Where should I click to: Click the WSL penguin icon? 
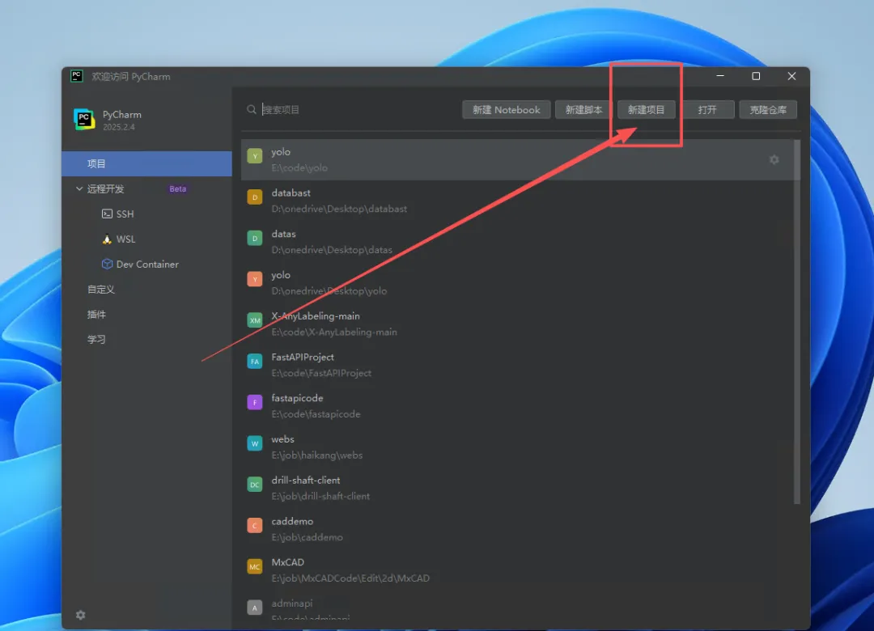107,239
